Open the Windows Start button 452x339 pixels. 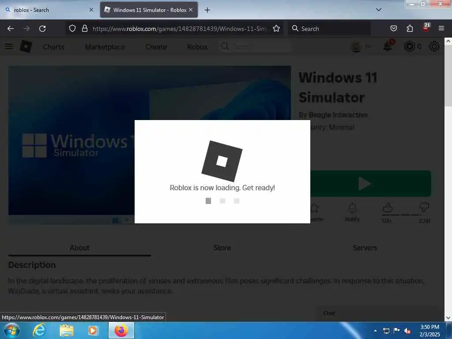pos(12,330)
